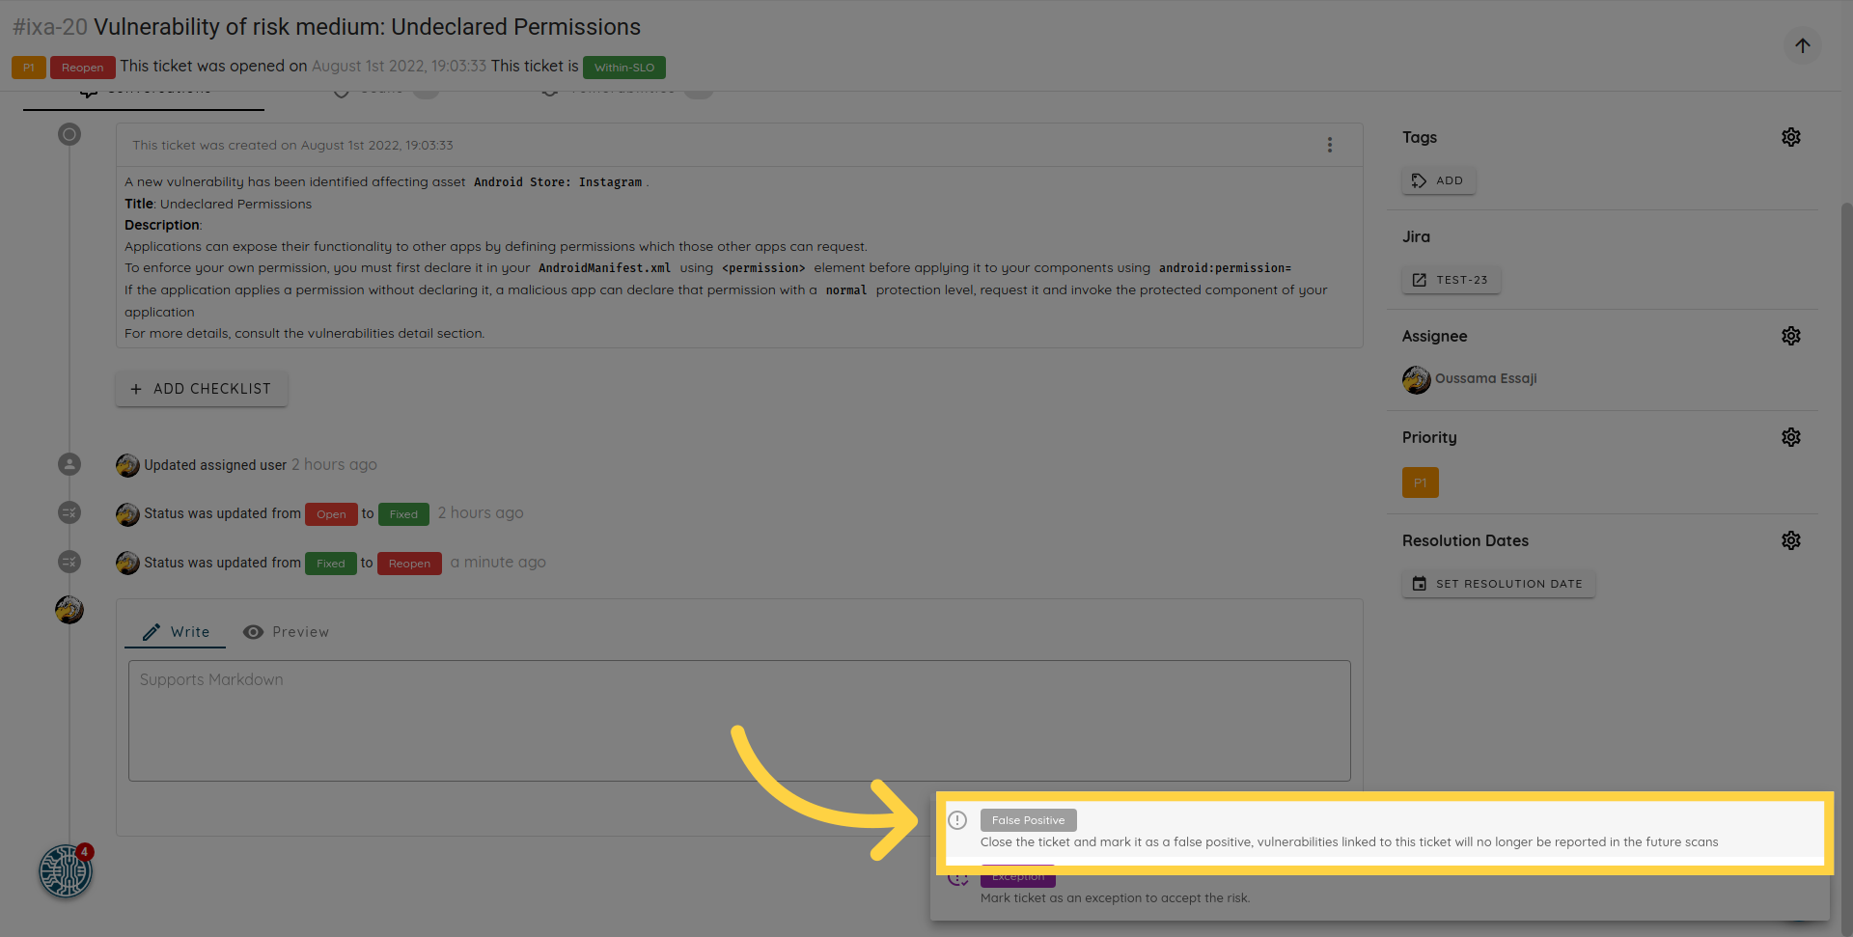Open the Priority settings gear

tap(1790, 437)
